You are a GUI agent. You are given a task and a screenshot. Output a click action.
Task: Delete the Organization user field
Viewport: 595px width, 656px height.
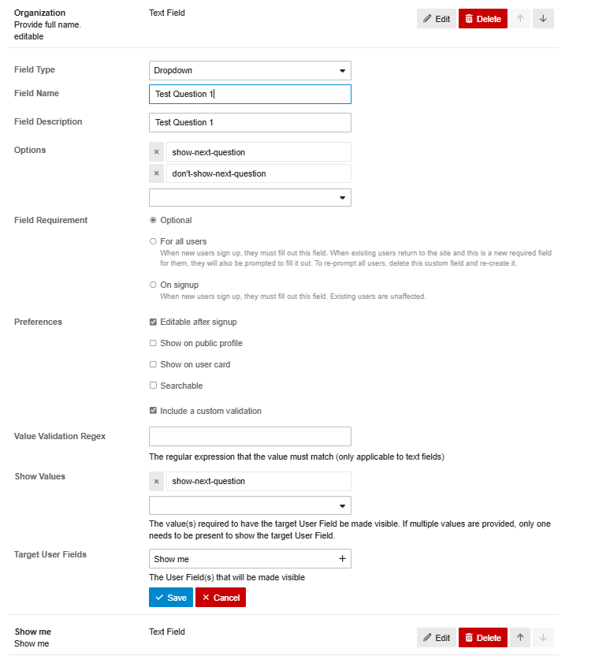(483, 18)
